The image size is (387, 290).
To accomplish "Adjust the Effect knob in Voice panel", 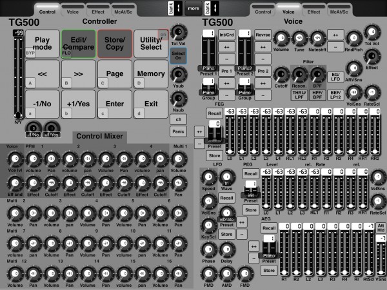I will coord(372,56).
